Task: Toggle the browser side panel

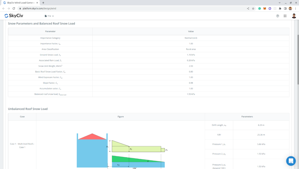Action: [x=285, y=8]
